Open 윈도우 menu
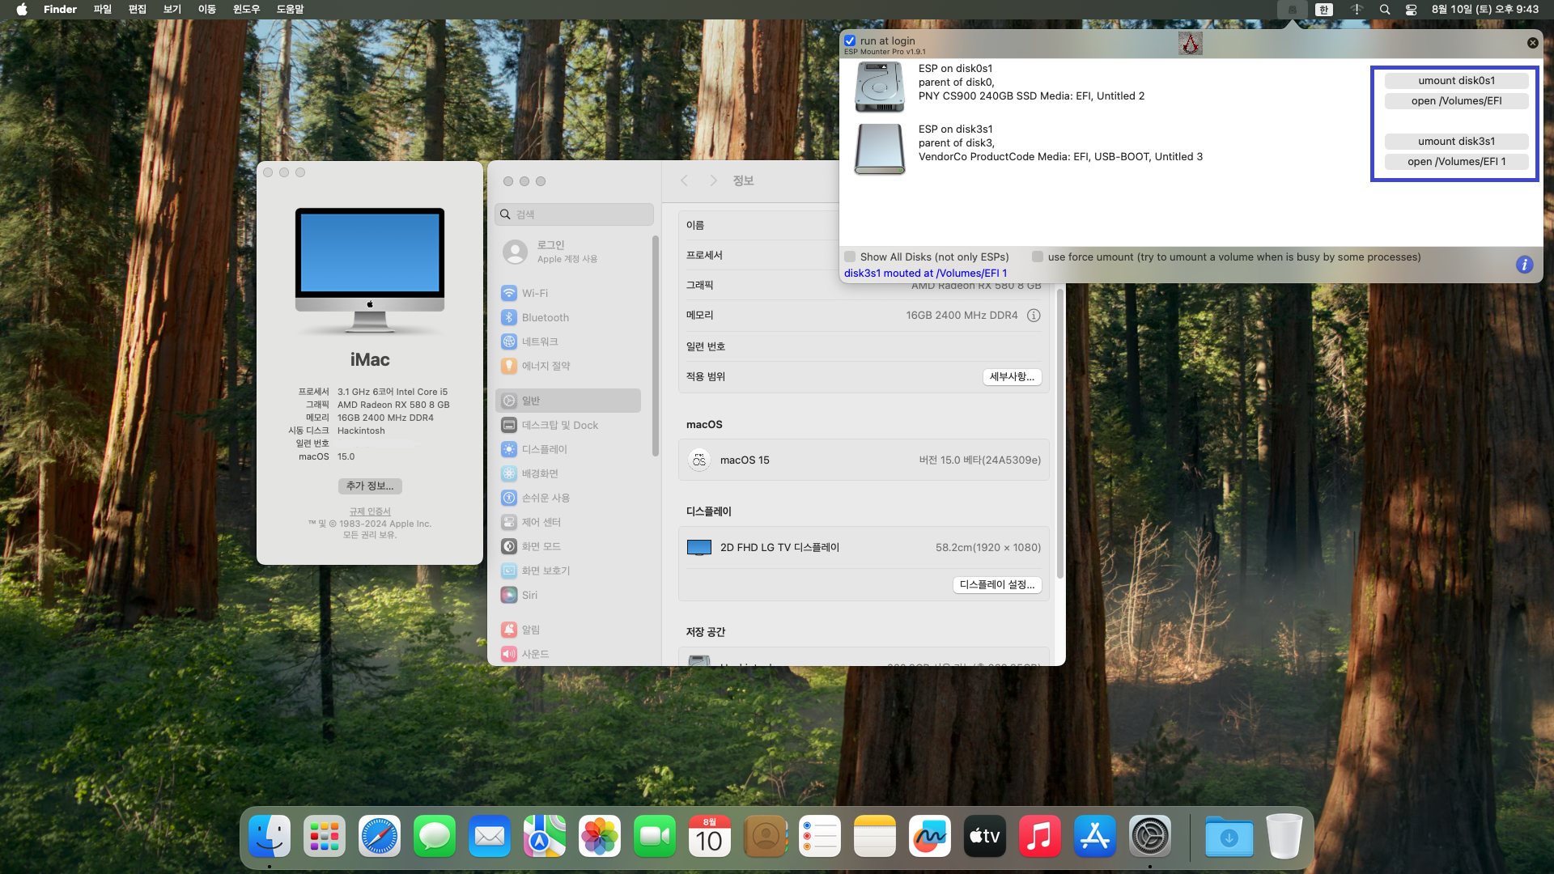 click(x=246, y=10)
